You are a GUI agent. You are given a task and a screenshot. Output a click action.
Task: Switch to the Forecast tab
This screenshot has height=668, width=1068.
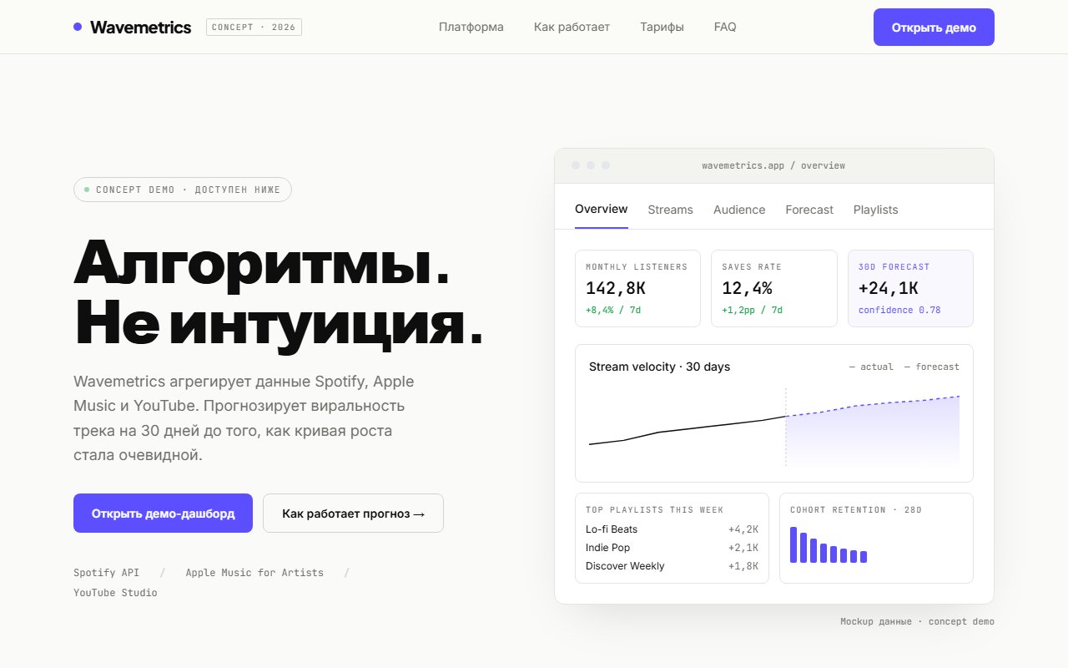pos(809,210)
